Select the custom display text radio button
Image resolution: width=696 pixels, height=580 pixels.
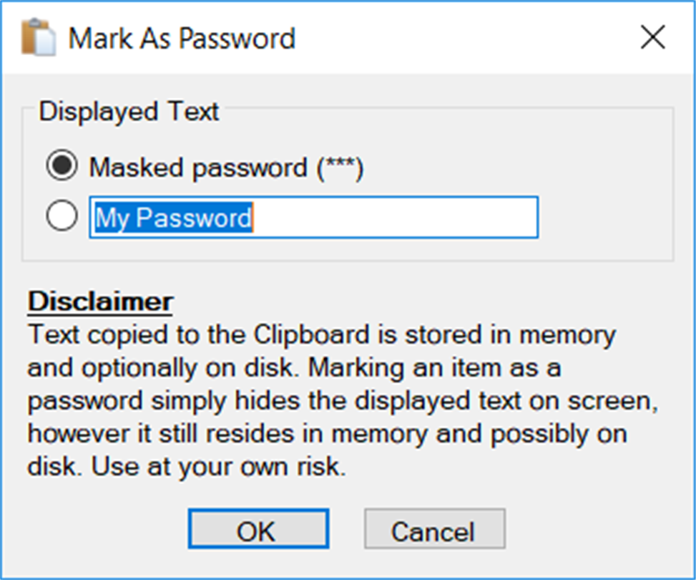(x=62, y=217)
